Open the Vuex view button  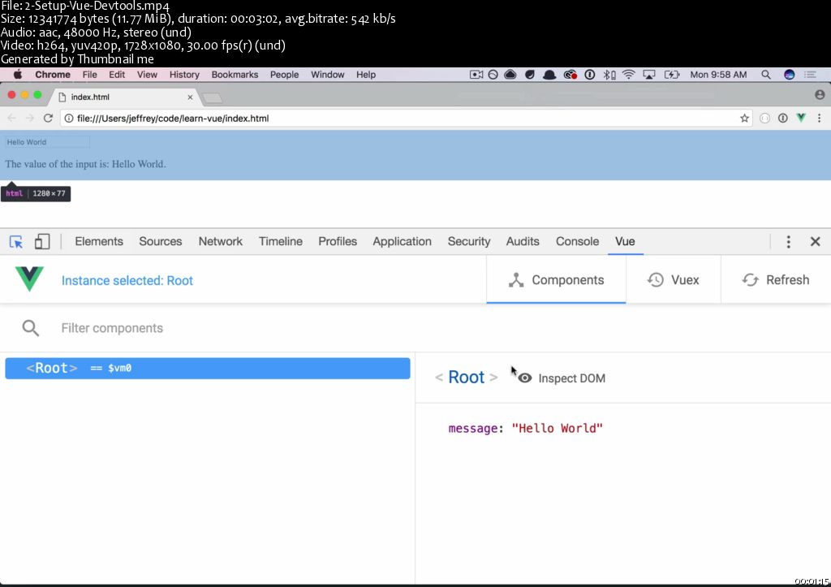point(673,280)
